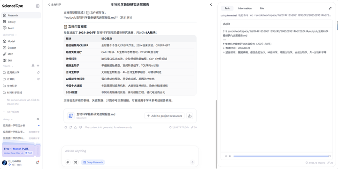This screenshot has height=169, width=338.
Task: Copy the AI response
Action: [x=66, y=127]
